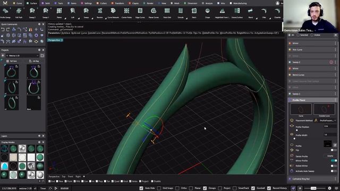
Task: Open the Curve Network tool
Action: 113,11
